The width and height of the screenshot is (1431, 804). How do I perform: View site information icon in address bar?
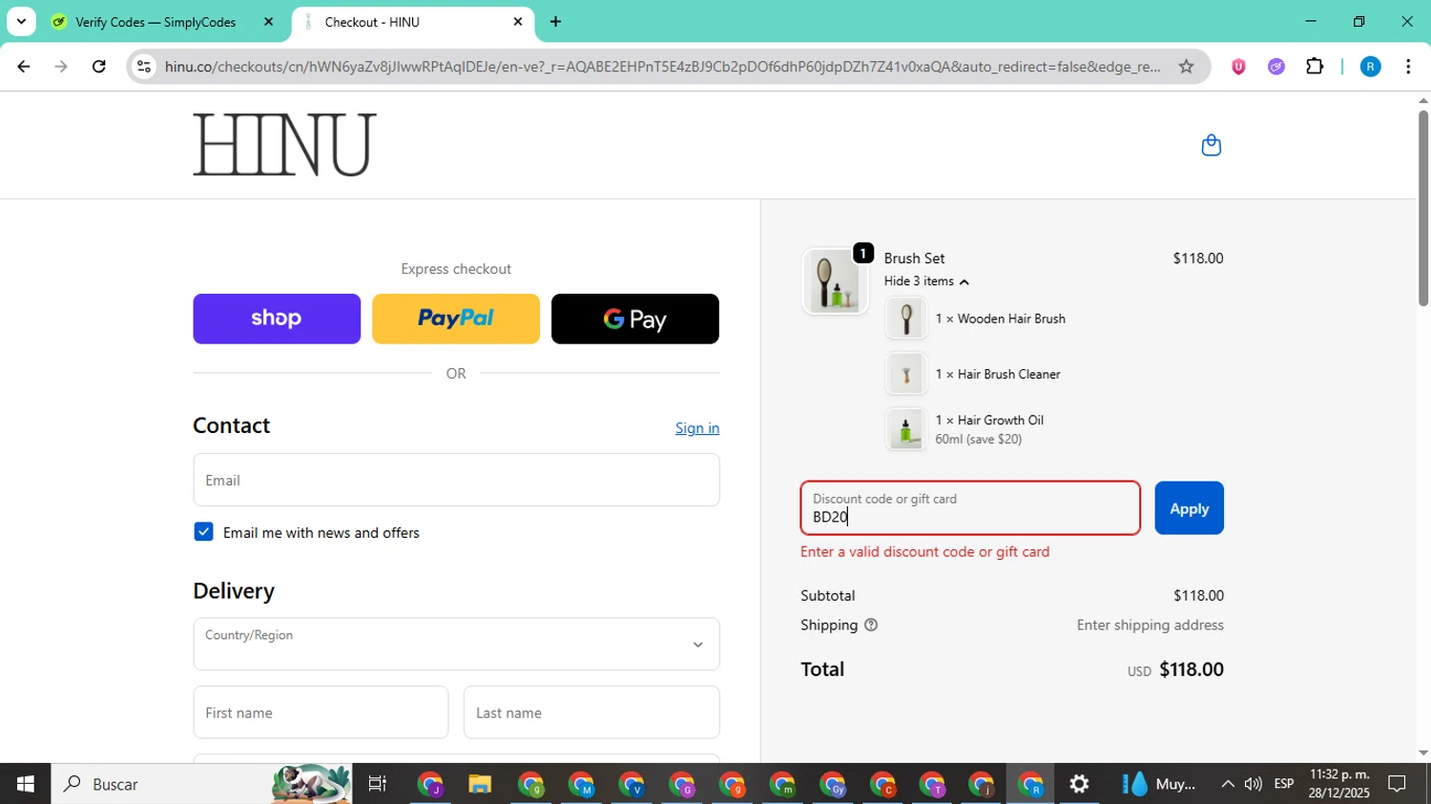click(x=144, y=67)
